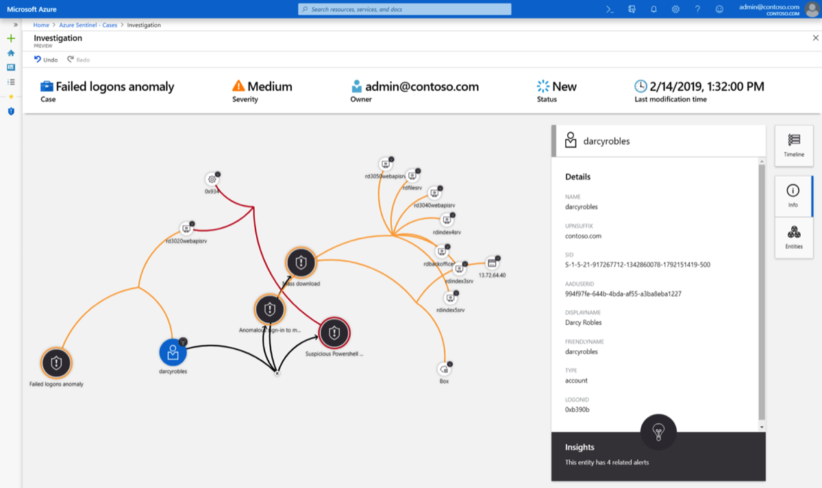The height and width of the screenshot is (488, 822).
Task: Open the portal settings gear icon
Action: 675,9
